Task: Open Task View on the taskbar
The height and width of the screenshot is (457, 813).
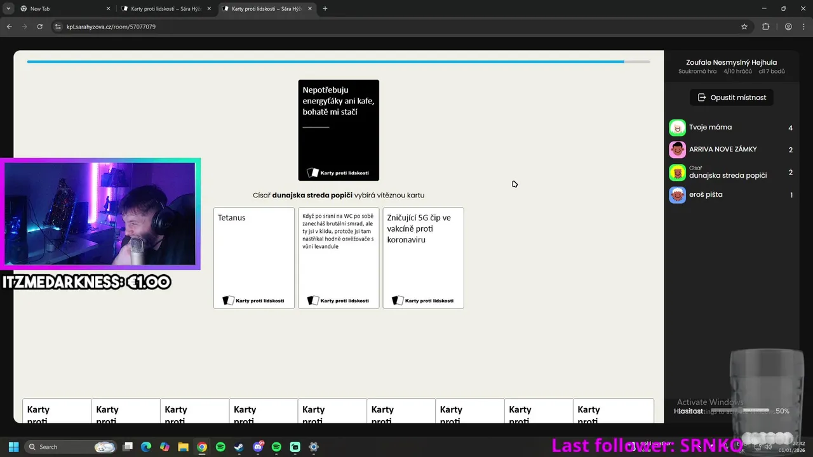Action: [128, 447]
